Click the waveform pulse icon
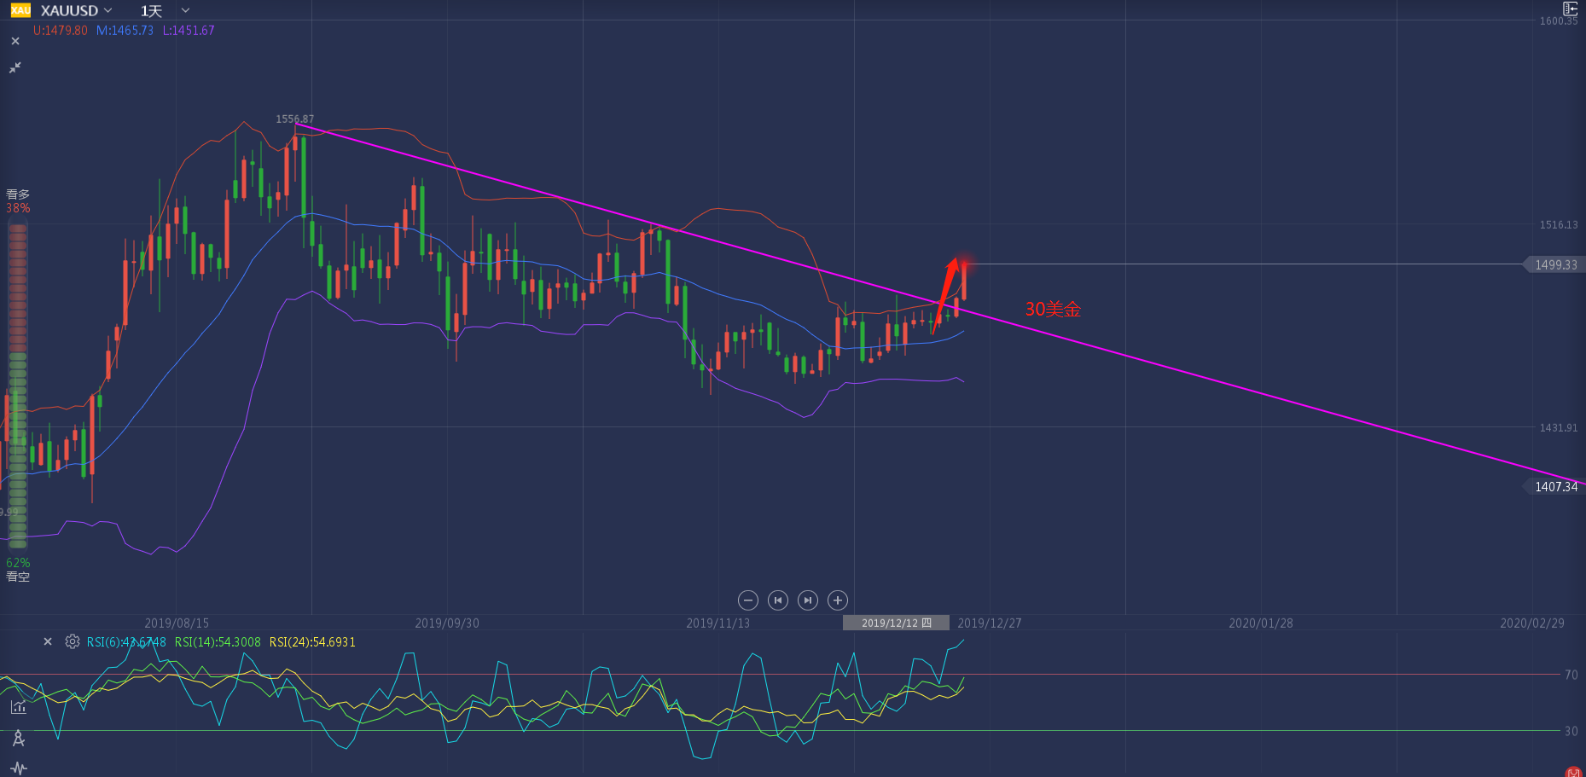Image resolution: width=1586 pixels, height=777 pixels. coord(19,768)
